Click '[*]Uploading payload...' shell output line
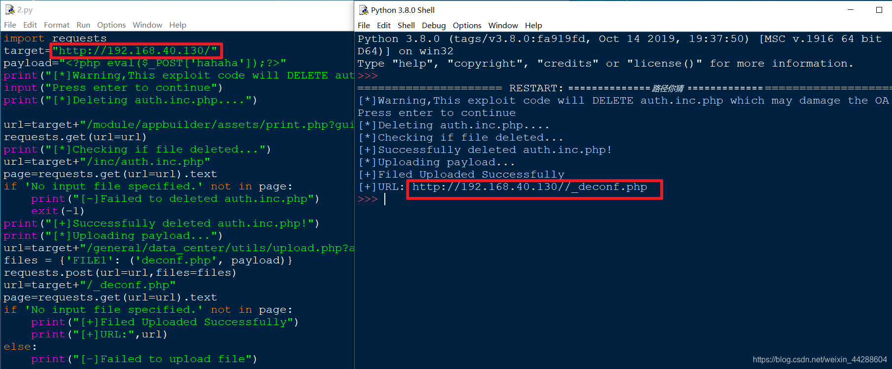 click(x=437, y=162)
